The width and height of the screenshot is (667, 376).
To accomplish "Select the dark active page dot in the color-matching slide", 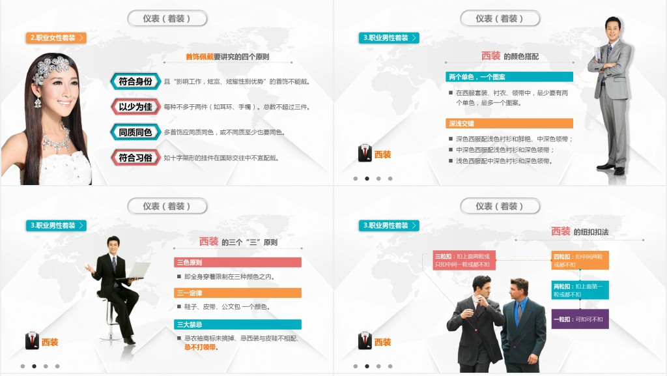I will [x=367, y=178].
